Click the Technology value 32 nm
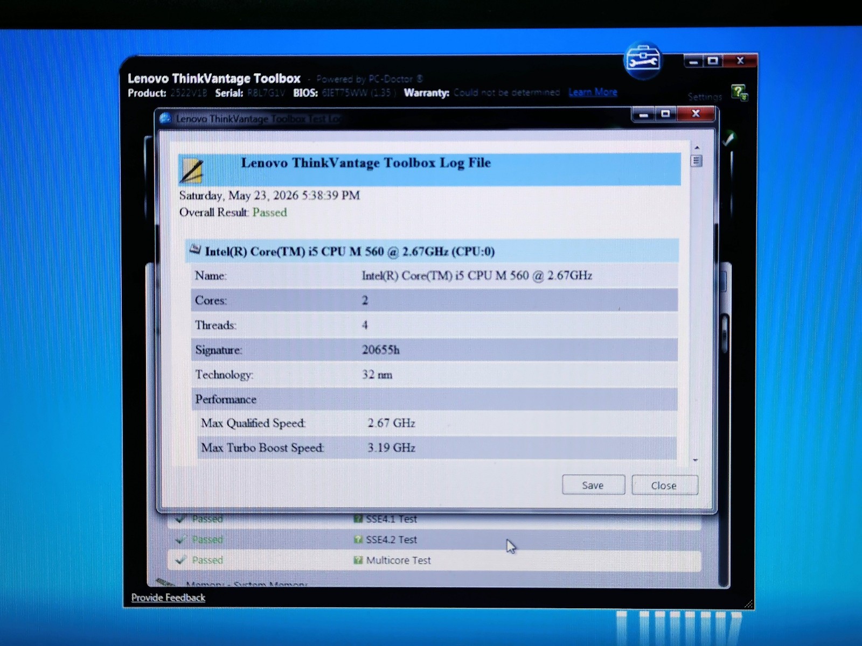The height and width of the screenshot is (646, 862). 377,375
